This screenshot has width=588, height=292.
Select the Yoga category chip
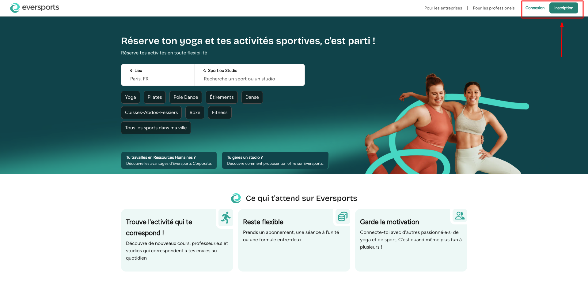131,97
